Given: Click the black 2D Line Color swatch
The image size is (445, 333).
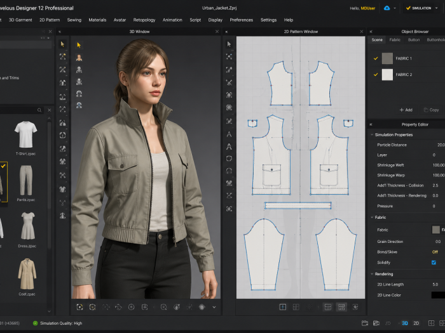Looking at the screenshot, I should 438,295.
